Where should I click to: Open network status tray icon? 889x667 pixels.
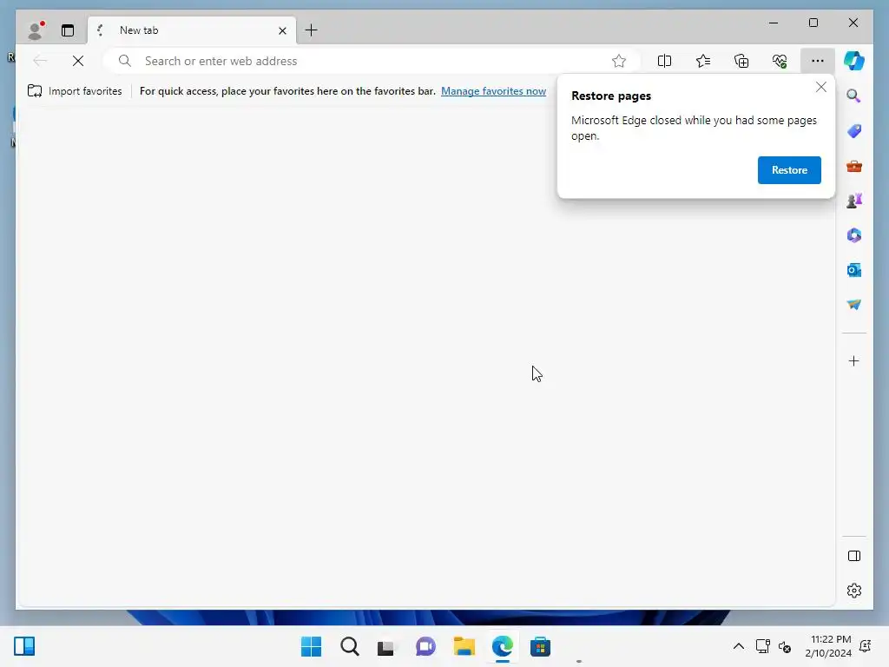[x=763, y=646]
